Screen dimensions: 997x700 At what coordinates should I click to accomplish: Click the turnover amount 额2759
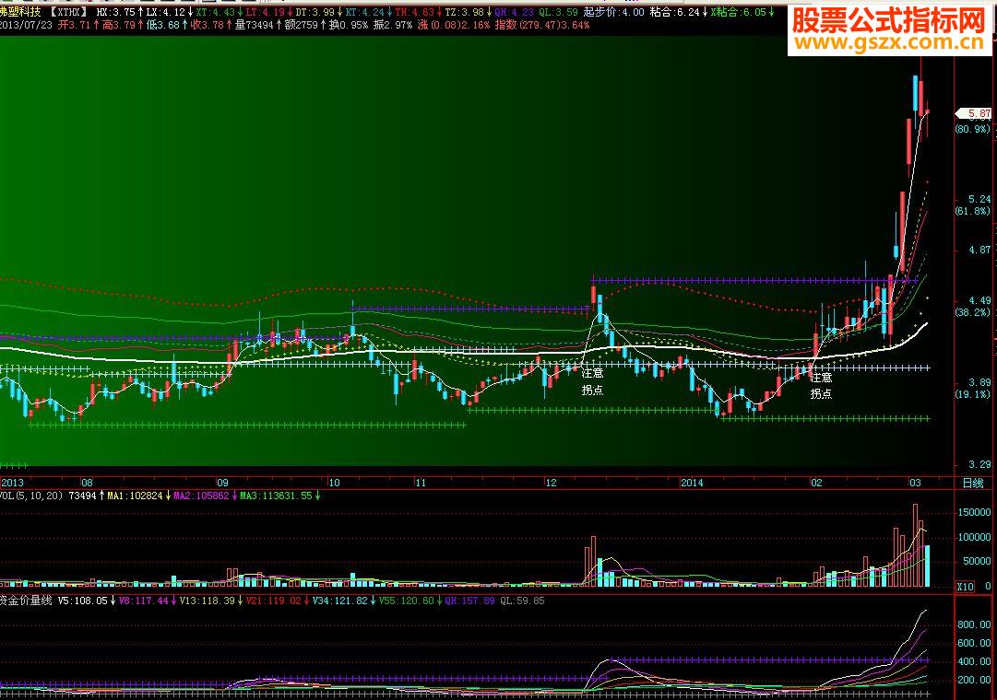(301, 25)
